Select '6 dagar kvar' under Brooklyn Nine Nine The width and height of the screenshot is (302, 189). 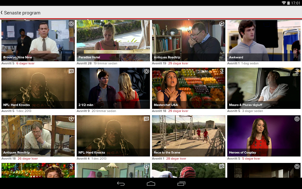(x=25, y=63)
